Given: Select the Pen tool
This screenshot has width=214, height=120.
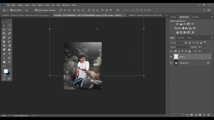Looking at the screenshot, I should [x=4, y=54].
